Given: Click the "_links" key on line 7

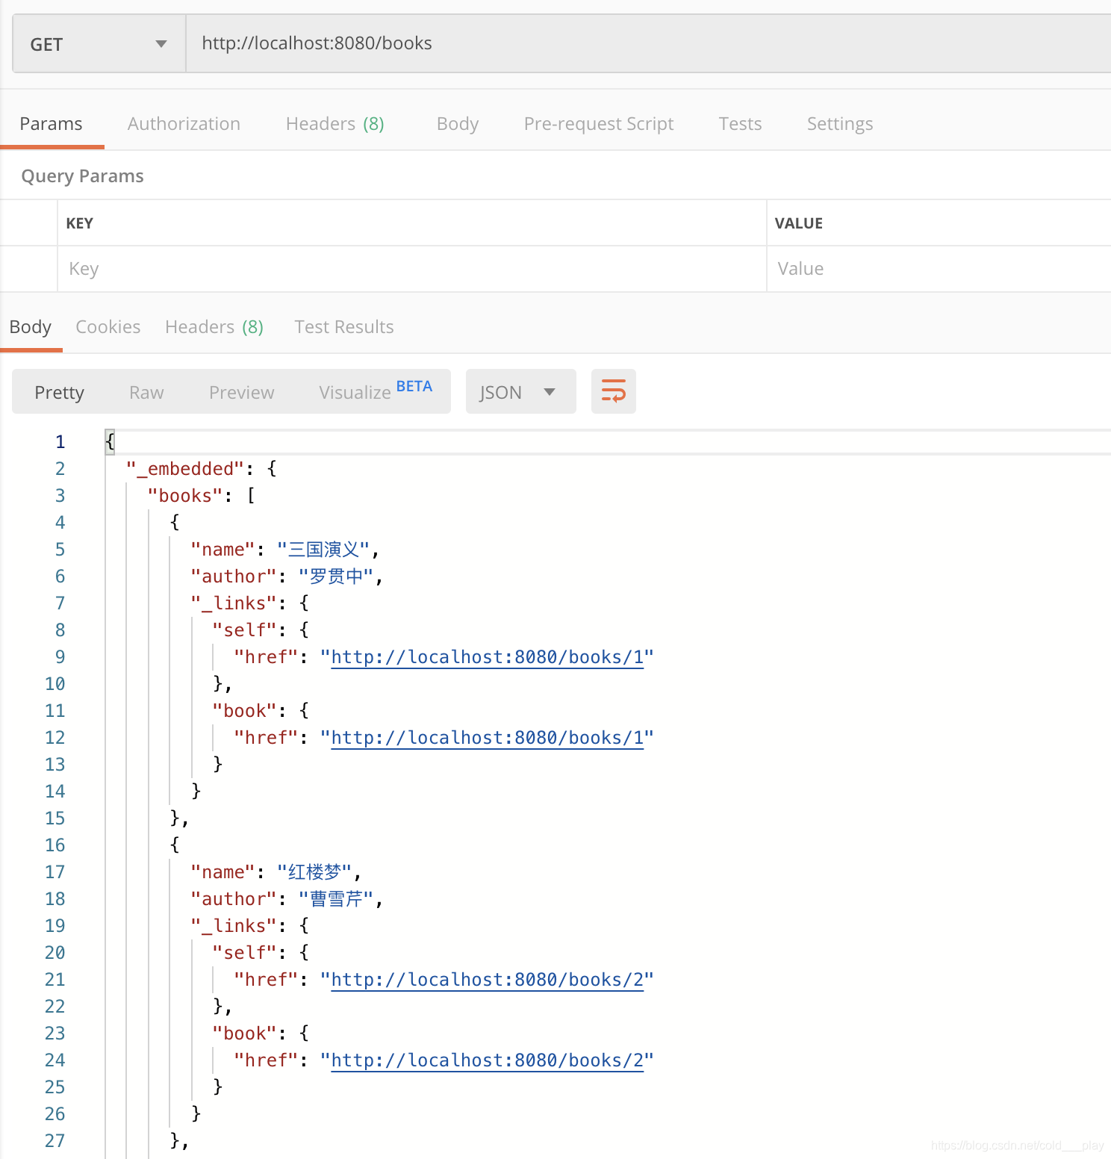Looking at the screenshot, I should [234, 603].
